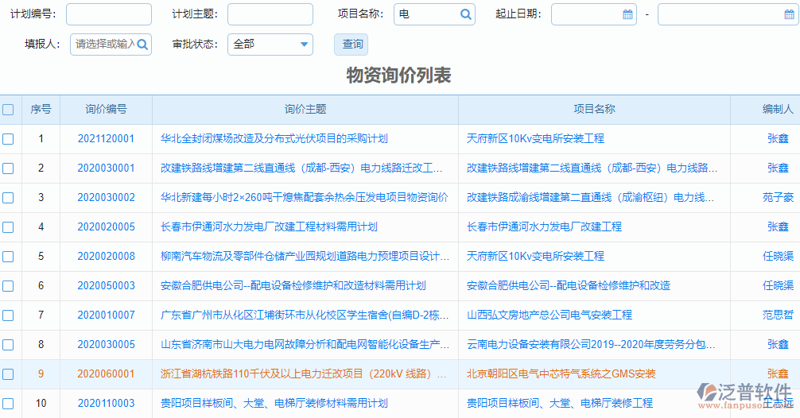Screen dimensions: 800x418
Task: Click 张鑫 in the first row
Action: 778,139
